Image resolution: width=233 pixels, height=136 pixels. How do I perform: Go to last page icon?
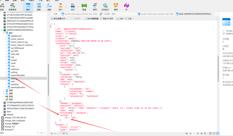(201, 134)
